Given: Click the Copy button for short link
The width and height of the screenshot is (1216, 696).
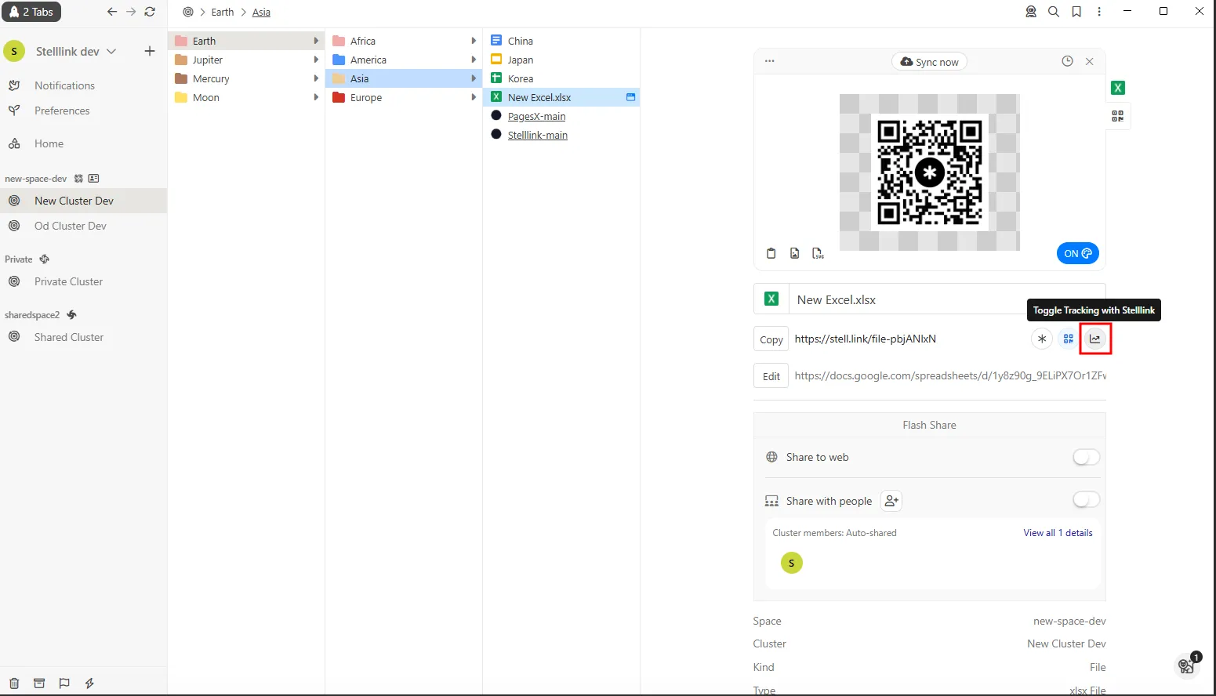Looking at the screenshot, I should click(x=771, y=339).
